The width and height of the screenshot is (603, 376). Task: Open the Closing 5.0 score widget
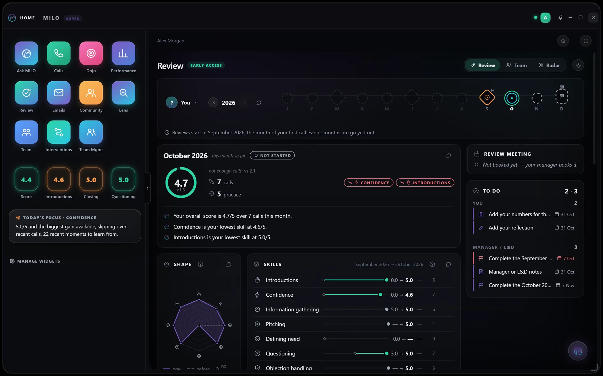click(x=91, y=180)
